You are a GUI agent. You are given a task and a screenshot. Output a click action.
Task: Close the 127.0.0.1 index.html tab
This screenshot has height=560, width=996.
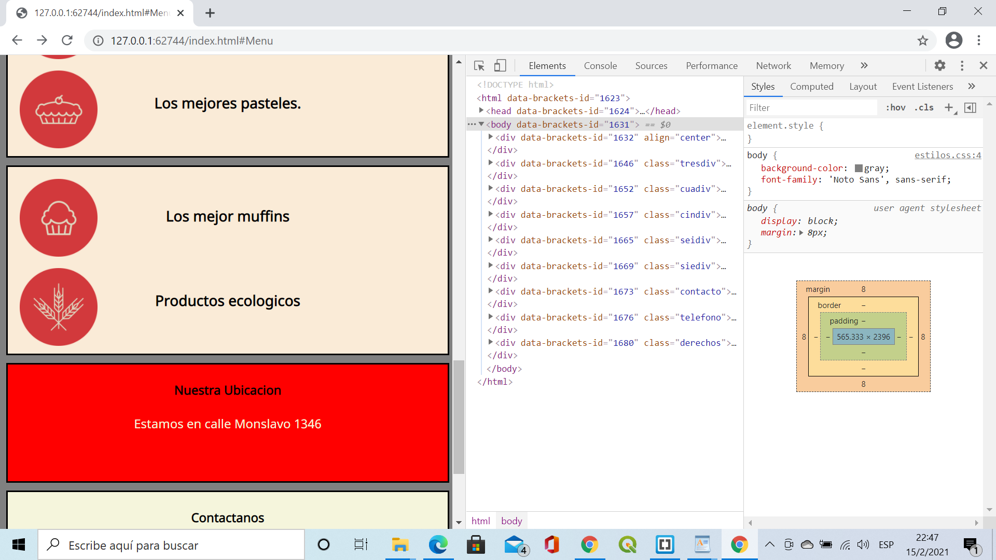tap(181, 13)
